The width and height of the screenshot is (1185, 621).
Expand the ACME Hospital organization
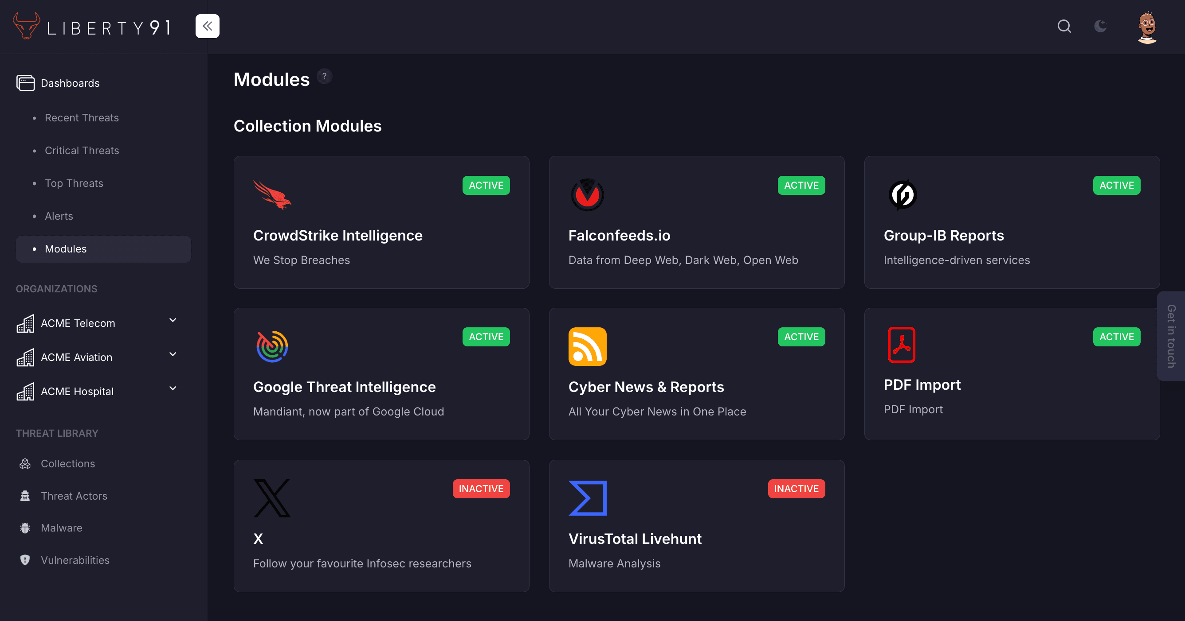pyautogui.click(x=173, y=388)
